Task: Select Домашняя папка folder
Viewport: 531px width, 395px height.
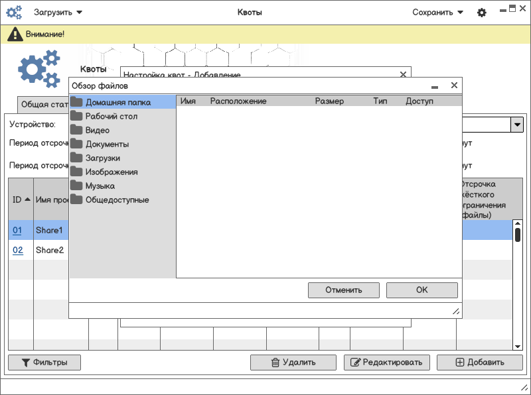Action: (x=123, y=102)
